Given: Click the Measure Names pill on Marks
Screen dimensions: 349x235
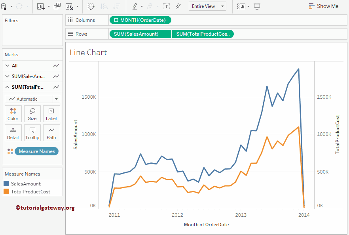Looking at the screenshot, I should coord(36,151).
